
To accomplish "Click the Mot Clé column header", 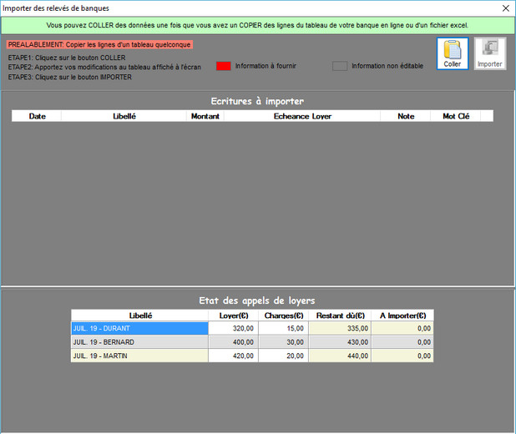I will click(x=456, y=117).
